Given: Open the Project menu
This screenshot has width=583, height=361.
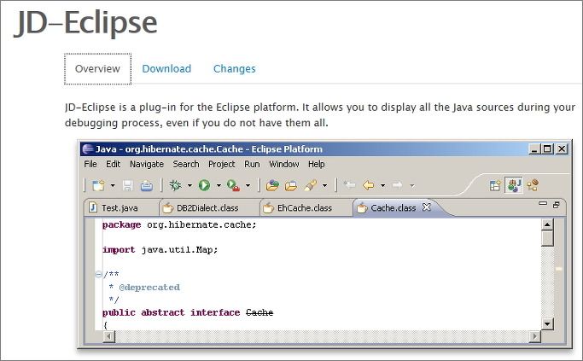Looking at the screenshot, I should pos(222,164).
